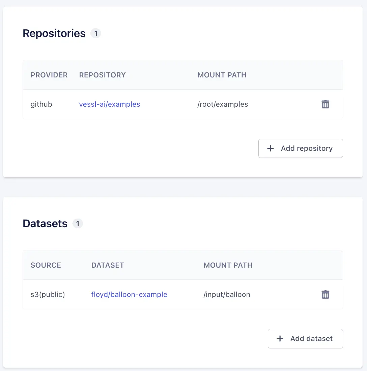Click the Repositories count badge
Screen dimensions: 367x371
point(96,33)
